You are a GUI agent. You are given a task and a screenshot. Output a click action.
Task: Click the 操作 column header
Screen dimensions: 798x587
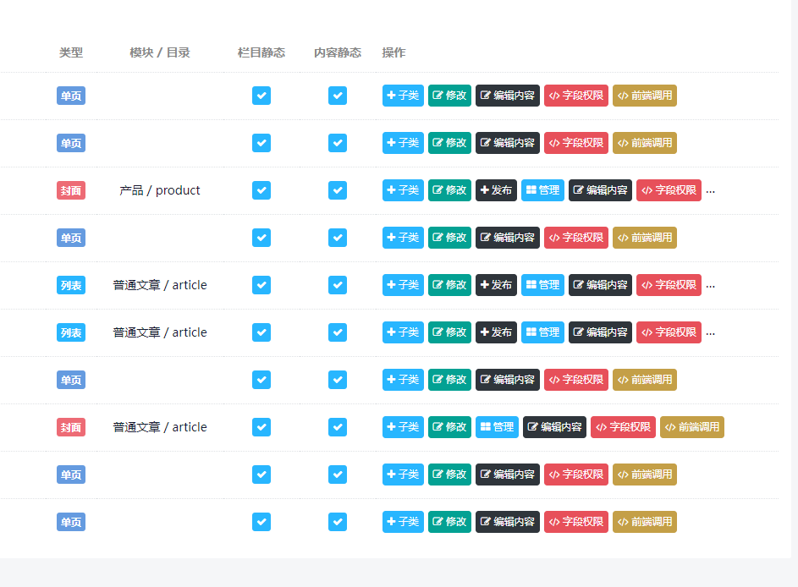coord(393,52)
